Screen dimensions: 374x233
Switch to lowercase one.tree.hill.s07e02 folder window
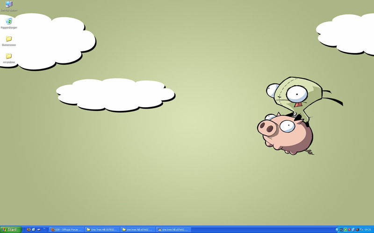pos(137,230)
